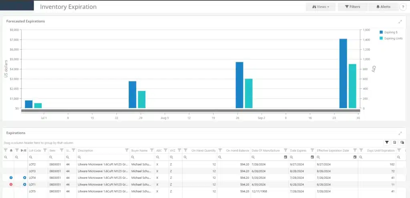The image size is (410, 198).
Task: Open filter funnel for Effective Expiration Date column
Action: point(355,150)
